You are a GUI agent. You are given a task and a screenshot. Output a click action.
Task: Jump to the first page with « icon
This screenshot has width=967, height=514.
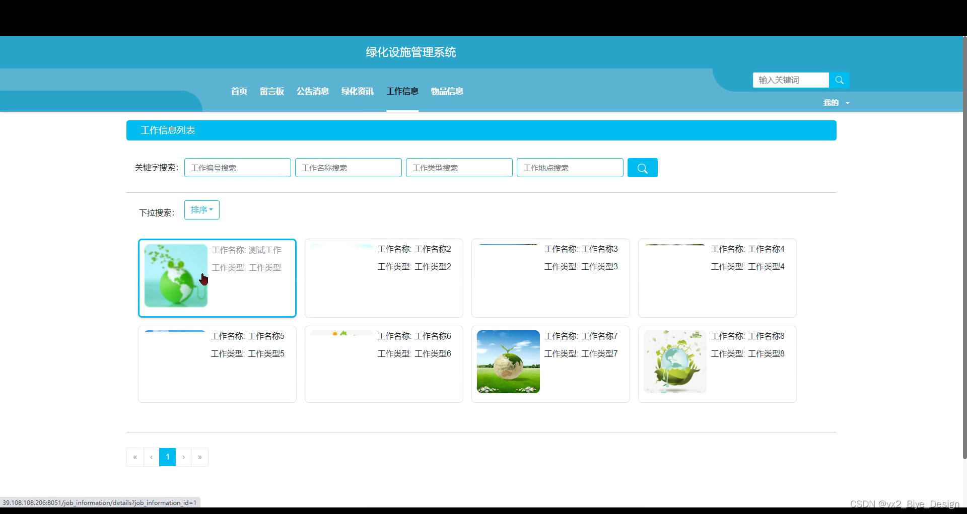click(x=135, y=457)
